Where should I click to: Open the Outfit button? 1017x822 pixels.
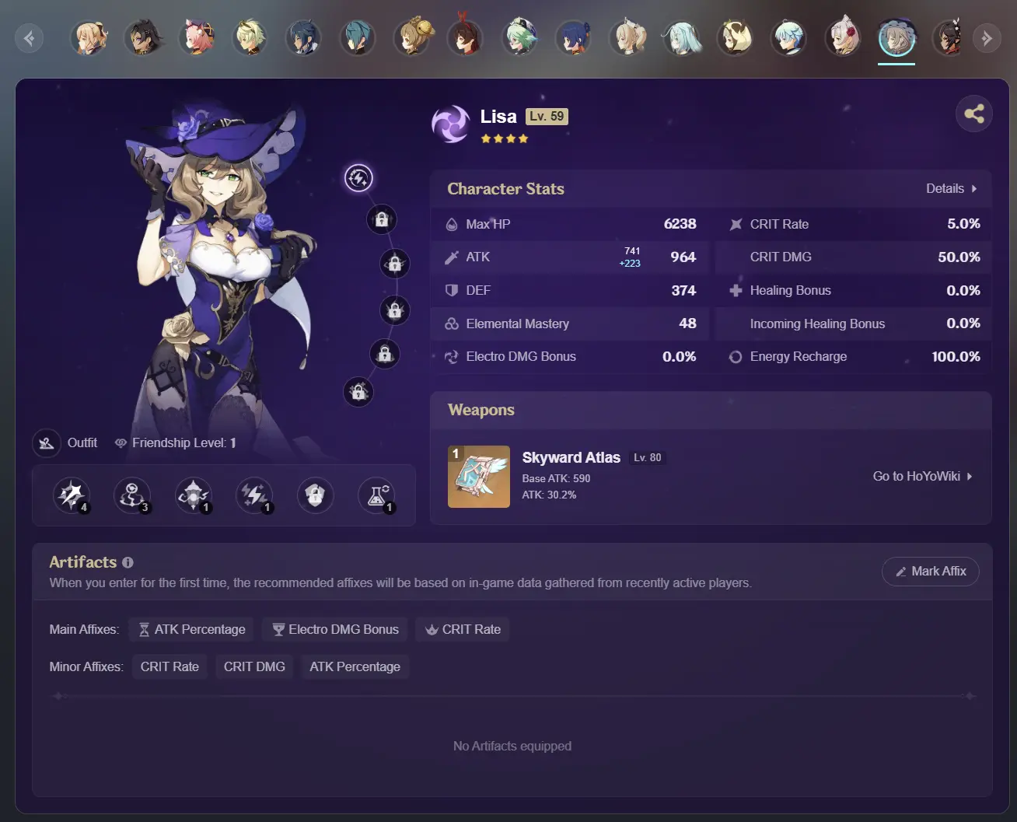pos(65,442)
